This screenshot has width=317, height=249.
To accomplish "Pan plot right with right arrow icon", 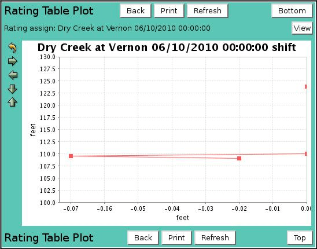I will (13, 61).
